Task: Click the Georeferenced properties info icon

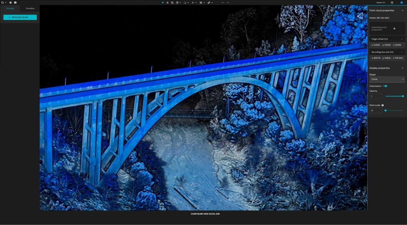Action: click(394, 28)
